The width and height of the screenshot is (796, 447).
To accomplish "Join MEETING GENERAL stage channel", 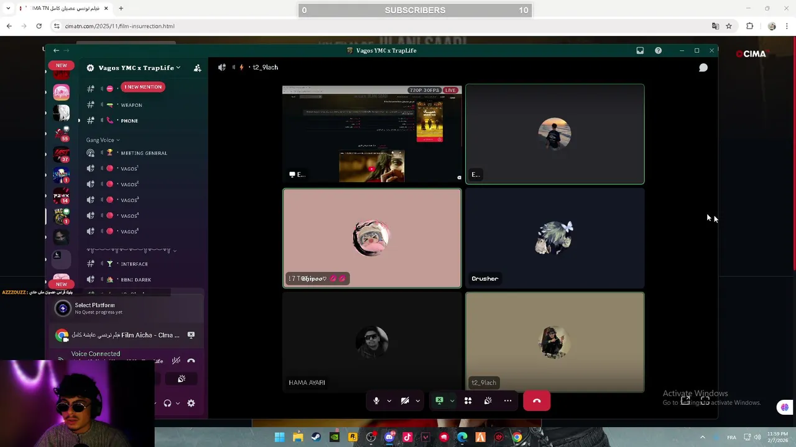I will (x=144, y=153).
